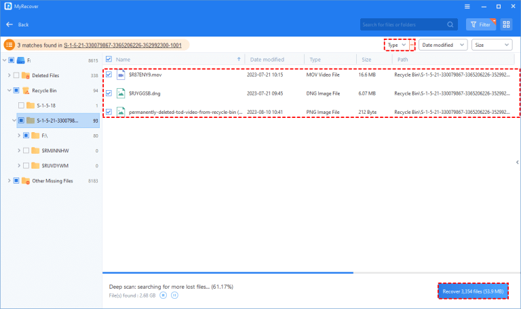Screen dimensions: 521x309
Task: Click the Back text label
Action: [x=23, y=24]
